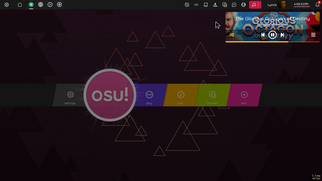The height and width of the screenshot is (181, 322).
Task: Select the osu! standard ruleset icon
Action: (31, 5)
